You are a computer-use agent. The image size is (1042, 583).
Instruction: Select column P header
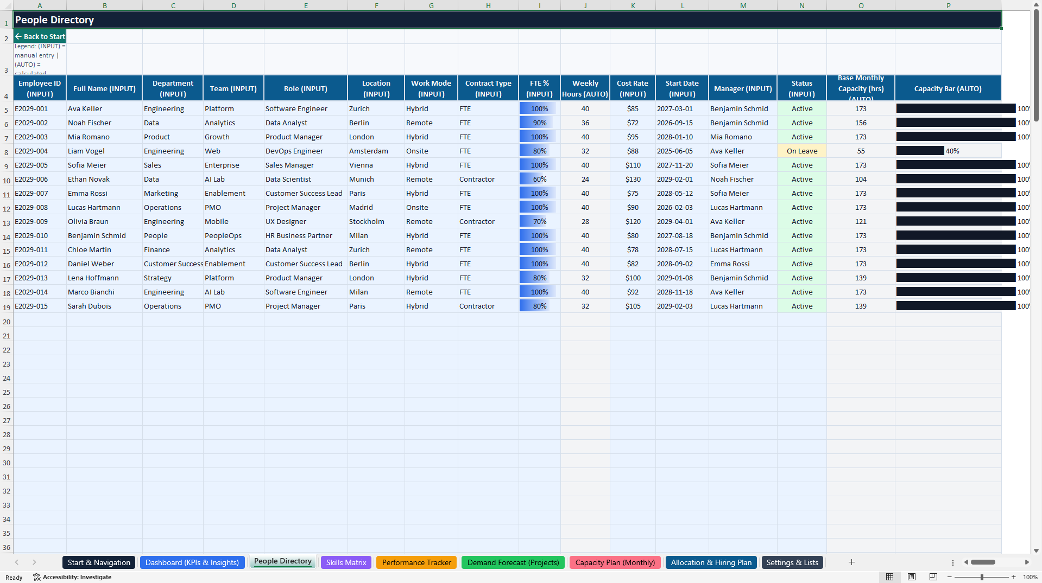[x=948, y=5]
